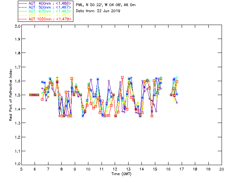Click x-axis tick label 12
This screenshot has height=183, width=228.
point(115,169)
